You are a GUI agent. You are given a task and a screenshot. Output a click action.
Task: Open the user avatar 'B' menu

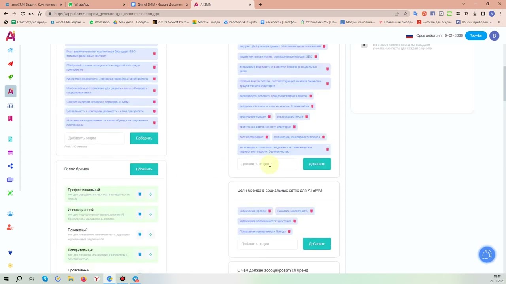click(494, 35)
